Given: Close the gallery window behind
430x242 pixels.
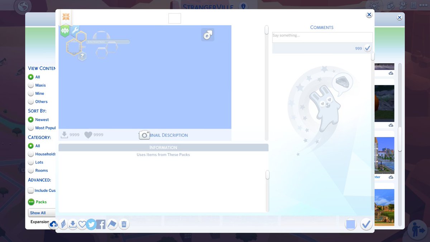Looking at the screenshot, I should coord(399,17).
